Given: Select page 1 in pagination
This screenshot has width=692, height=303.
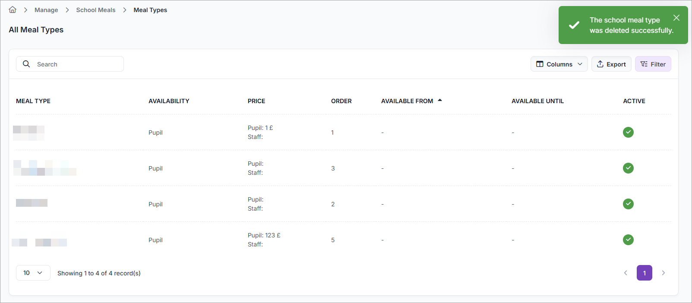Looking at the screenshot, I should [x=645, y=273].
